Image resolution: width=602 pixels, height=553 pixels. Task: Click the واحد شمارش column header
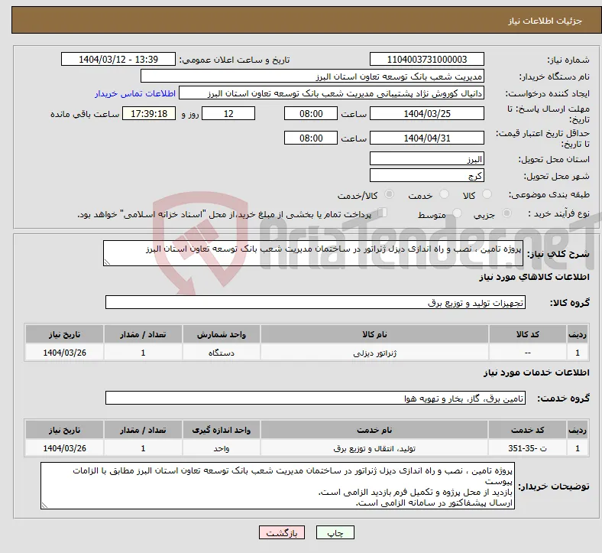coord(221,334)
